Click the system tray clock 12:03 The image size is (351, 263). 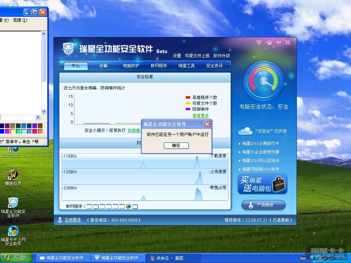click(x=341, y=258)
